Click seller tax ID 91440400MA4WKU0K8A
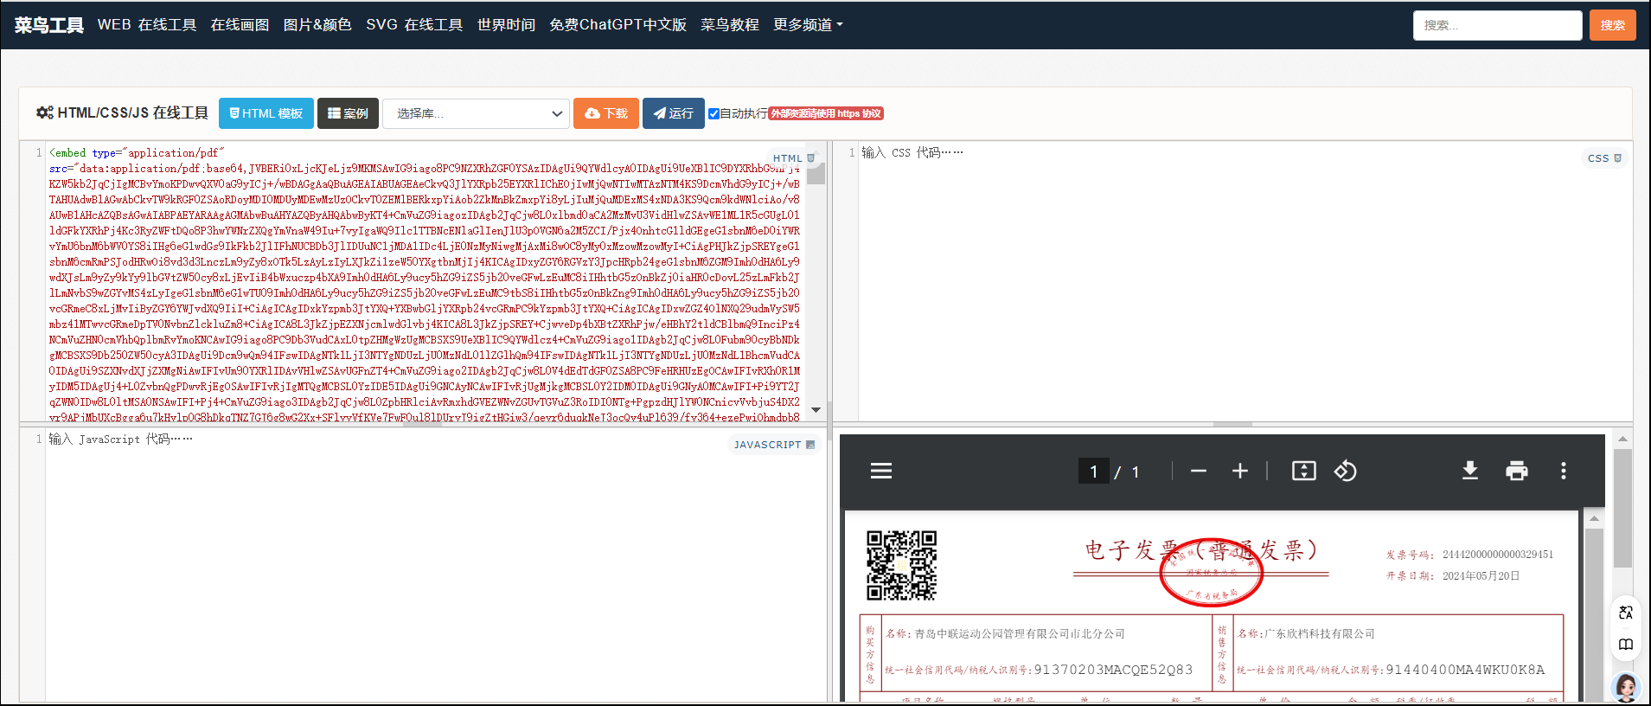This screenshot has width=1651, height=706. (x=1465, y=670)
